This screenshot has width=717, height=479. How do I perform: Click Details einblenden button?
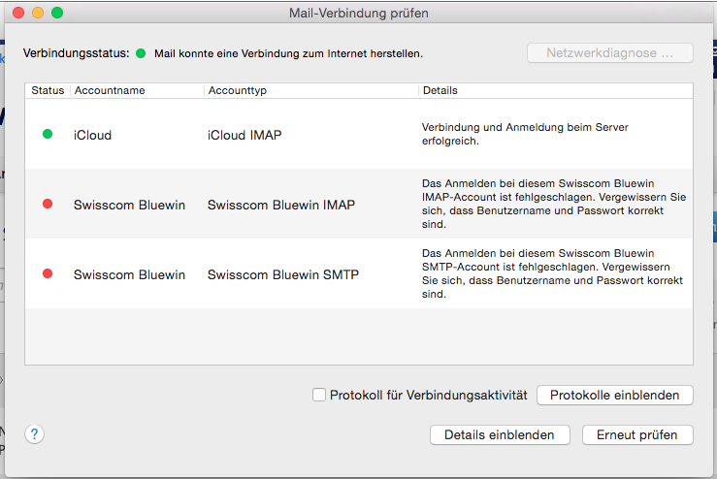pos(500,434)
